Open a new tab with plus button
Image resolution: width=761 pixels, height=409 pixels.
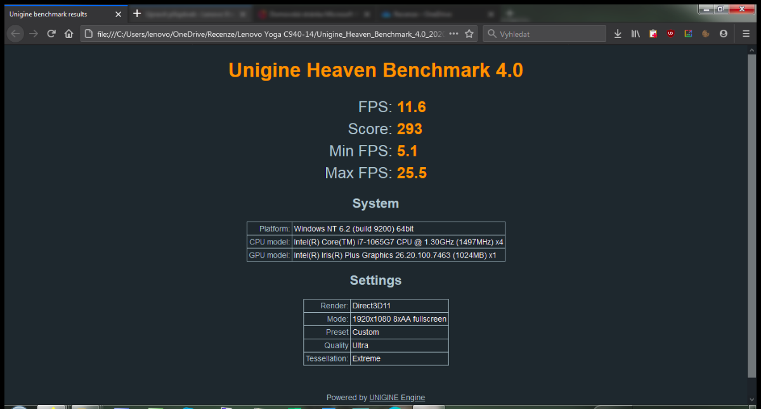(x=137, y=13)
